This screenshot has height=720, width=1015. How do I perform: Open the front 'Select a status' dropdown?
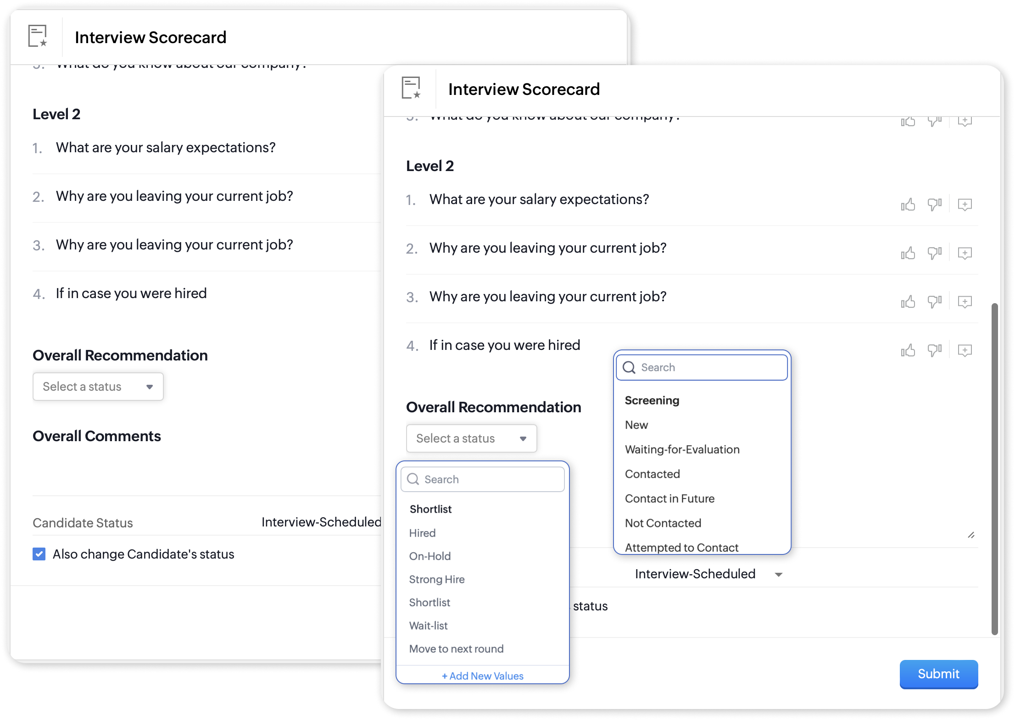(471, 438)
